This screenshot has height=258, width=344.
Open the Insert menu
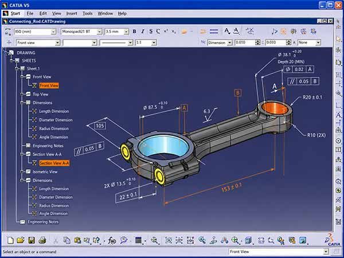point(72,13)
